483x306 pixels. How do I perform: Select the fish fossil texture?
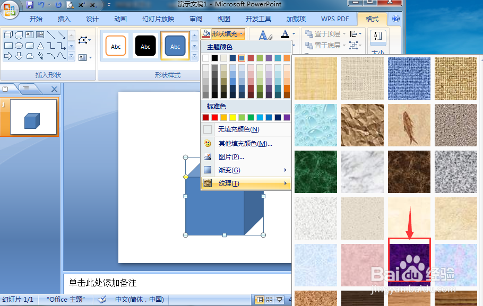click(x=409, y=125)
